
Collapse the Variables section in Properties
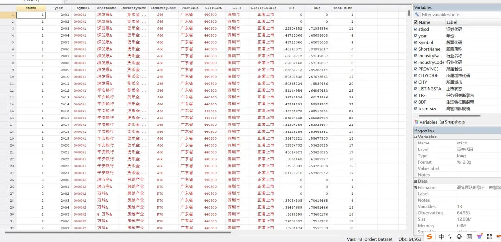click(x=415, y=137)
